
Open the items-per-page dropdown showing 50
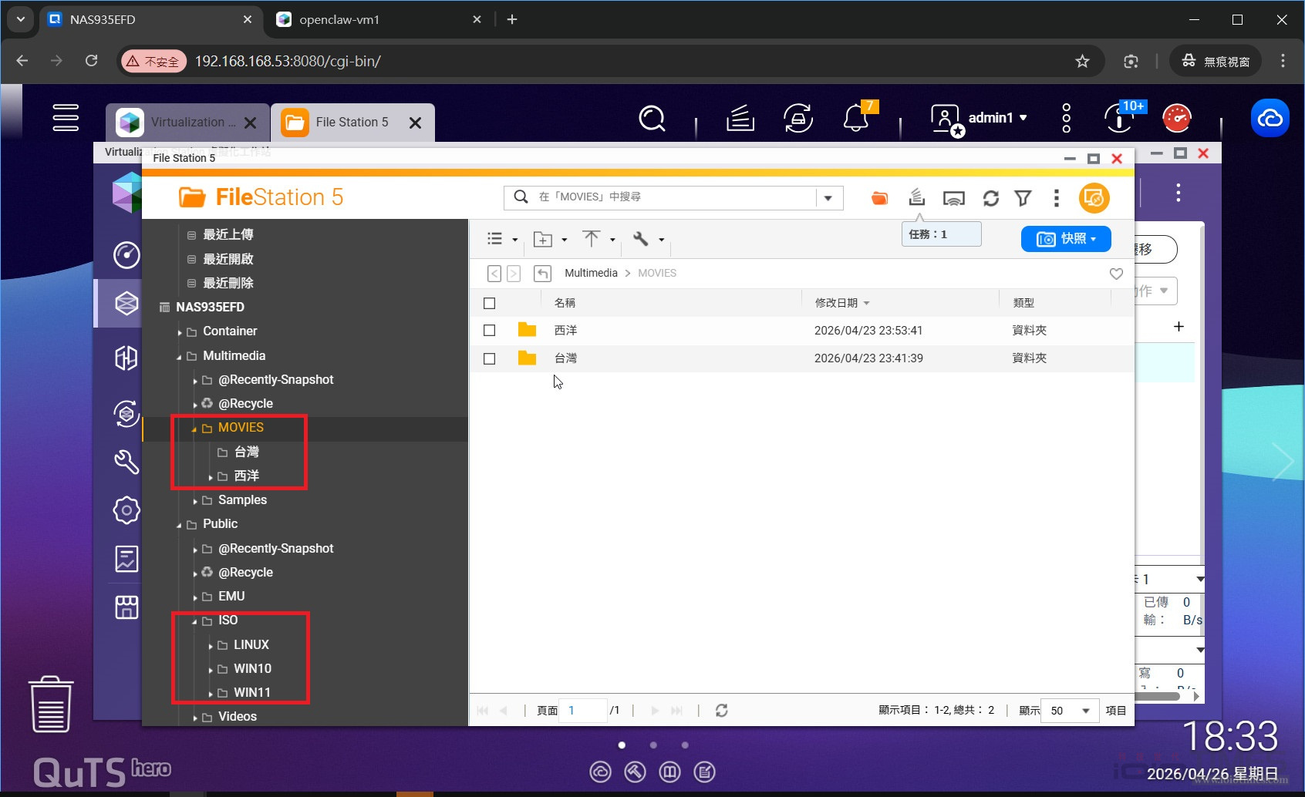(1070, 711)
